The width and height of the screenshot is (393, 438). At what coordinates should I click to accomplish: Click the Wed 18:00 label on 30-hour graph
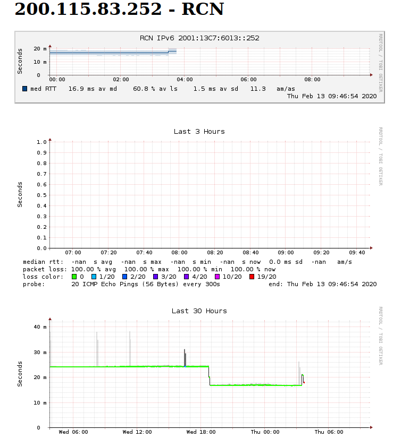pos(200,432)
